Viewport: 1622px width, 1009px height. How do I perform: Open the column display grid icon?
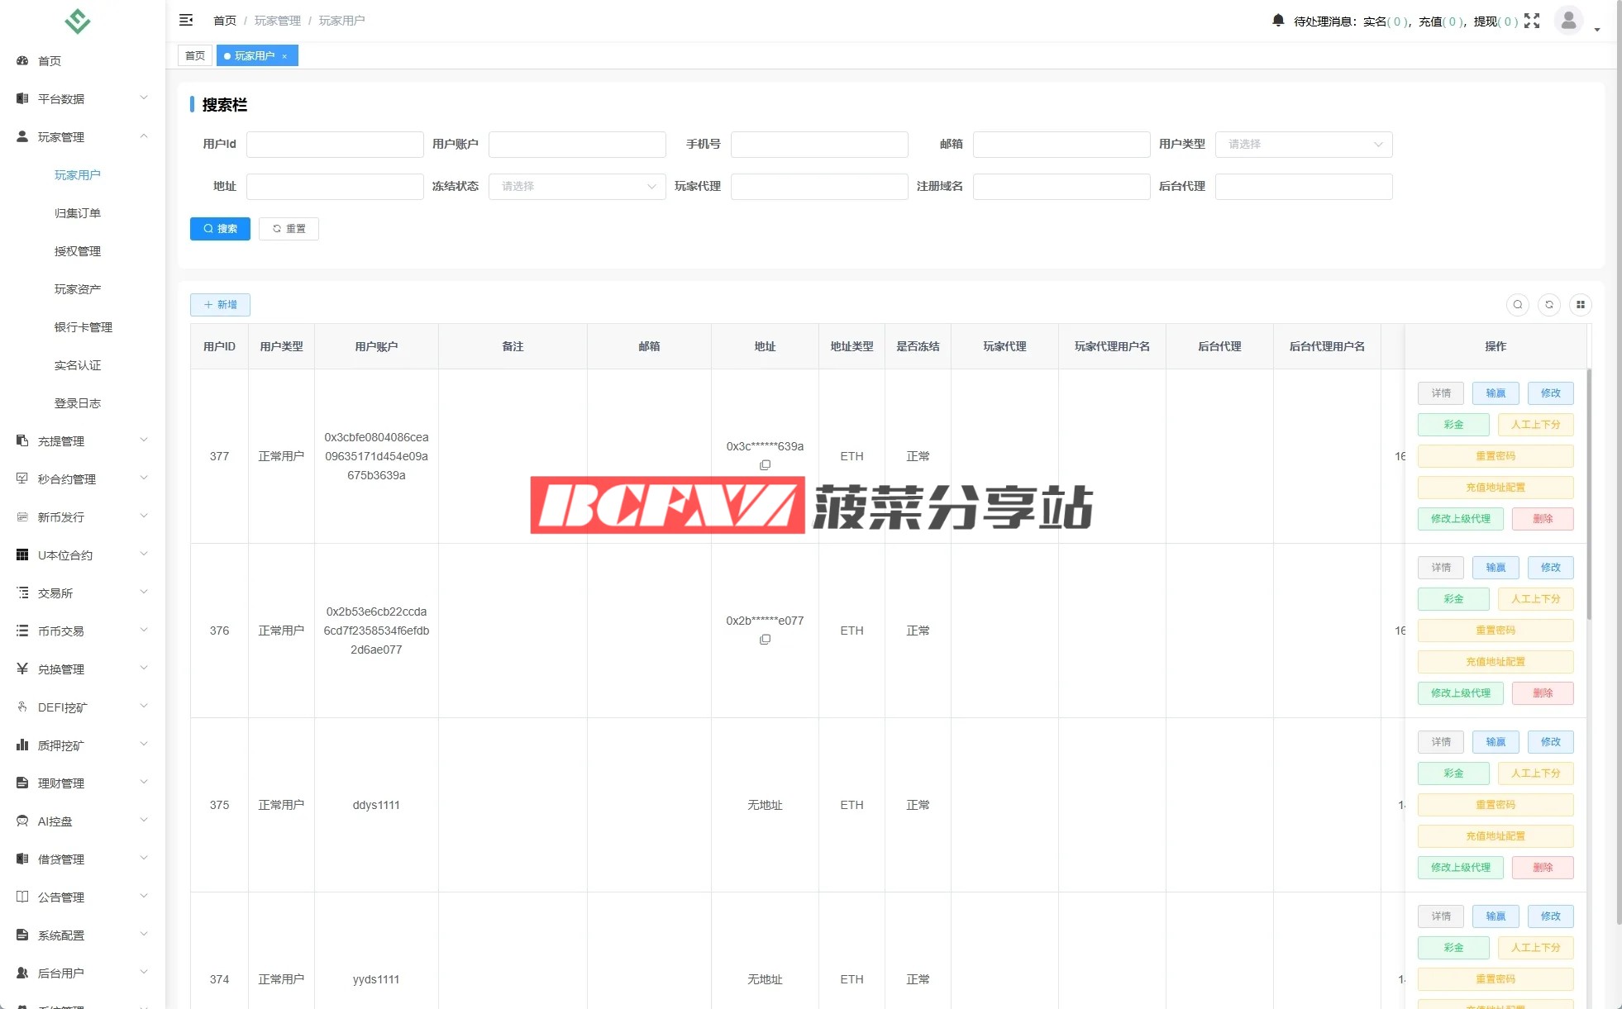(x=1580, y=305)
